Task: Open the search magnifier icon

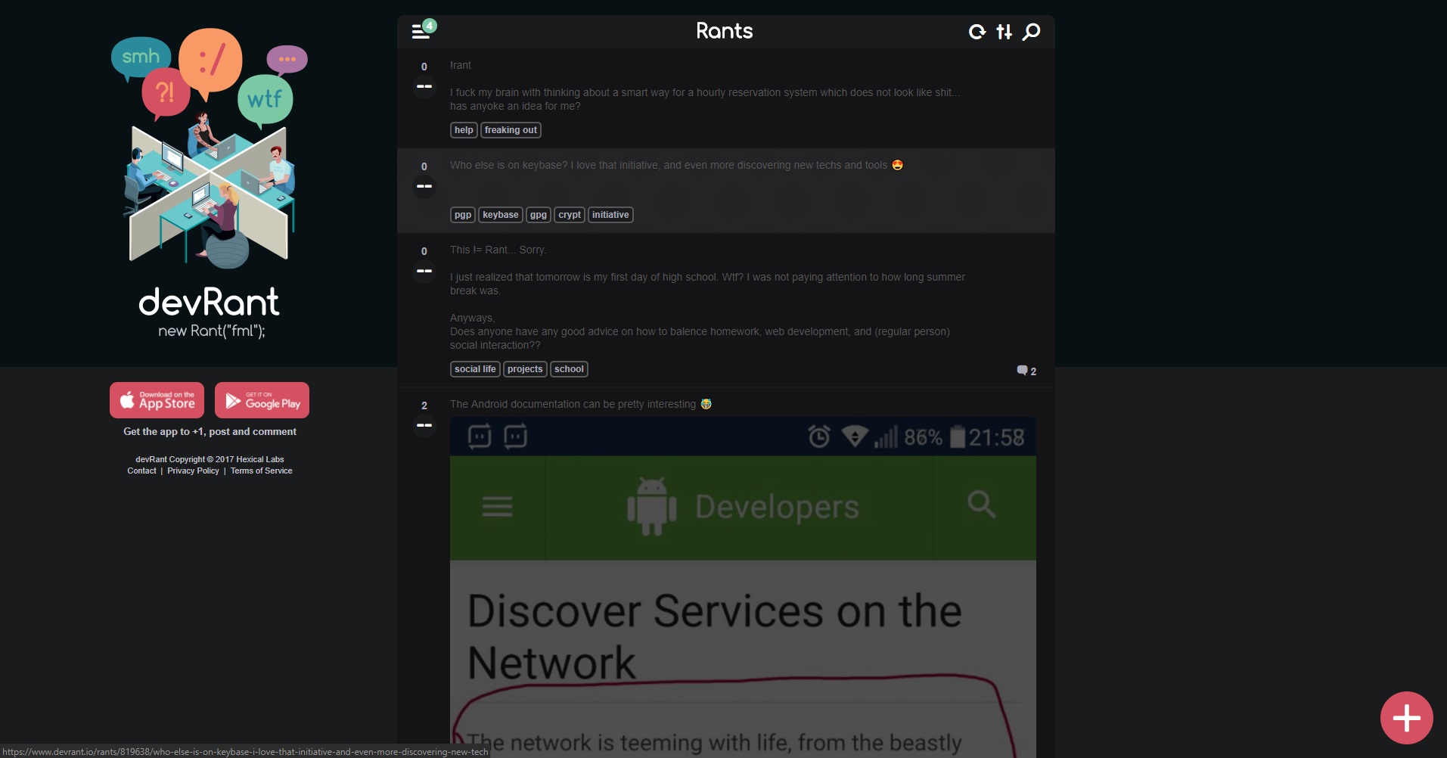Action: pos(1031,32)
